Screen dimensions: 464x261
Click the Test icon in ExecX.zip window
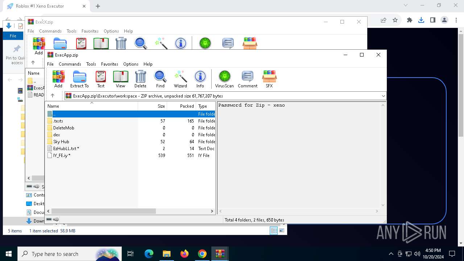point(81,43)
